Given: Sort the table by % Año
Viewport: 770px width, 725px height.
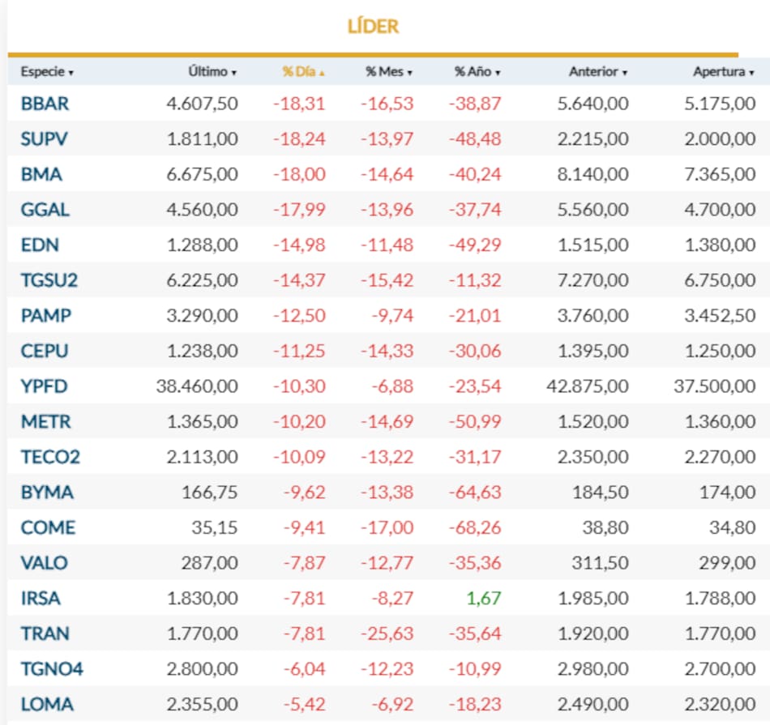Looking at the screenshot, I should tap(477, 71).
